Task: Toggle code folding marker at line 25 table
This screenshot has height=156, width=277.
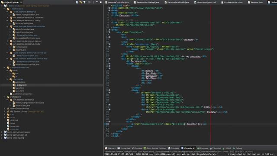Action: tap(110, 64)
